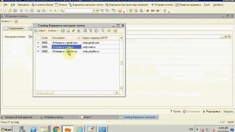Sort by the Code column header
235x132 pixels.
46,38
